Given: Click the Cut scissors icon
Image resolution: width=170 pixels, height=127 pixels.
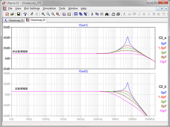Looking at the screenshot, I should click(92, 14).
